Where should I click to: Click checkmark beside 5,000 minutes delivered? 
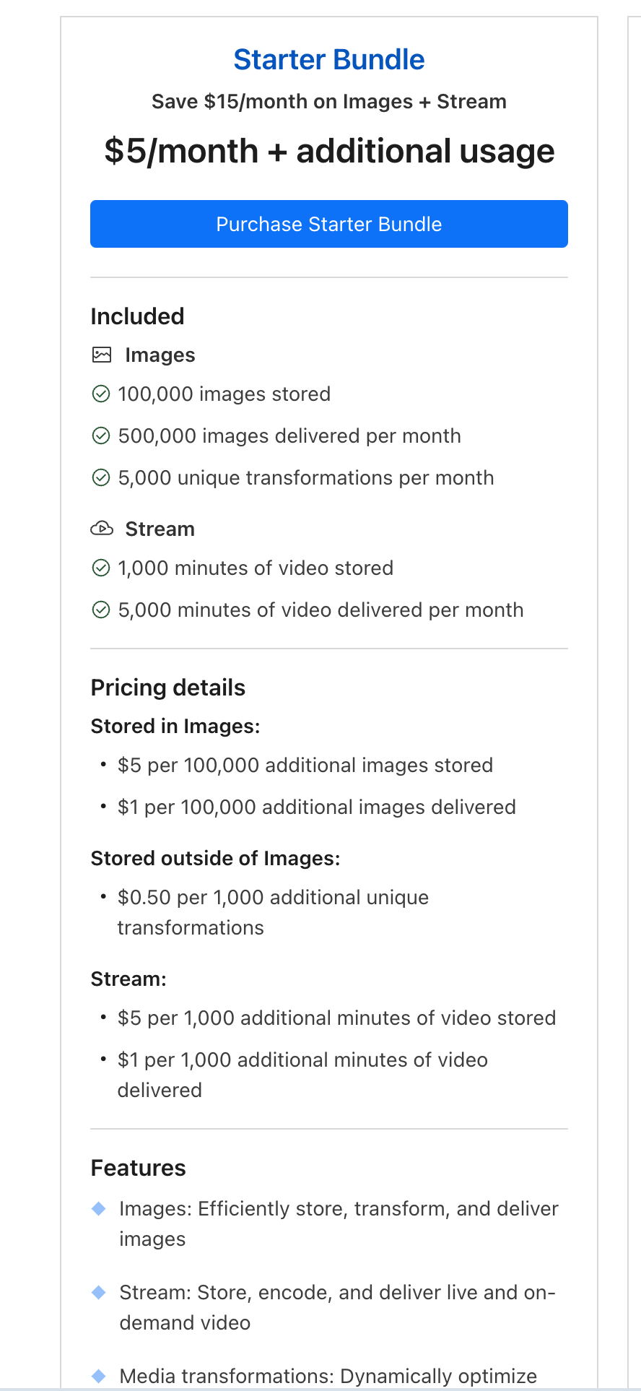[101, 610]
